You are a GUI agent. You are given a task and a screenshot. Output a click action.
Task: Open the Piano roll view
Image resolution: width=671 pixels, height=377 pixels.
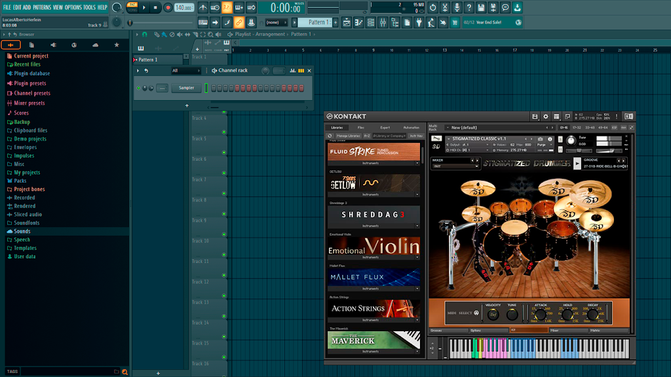pos(358,22)
